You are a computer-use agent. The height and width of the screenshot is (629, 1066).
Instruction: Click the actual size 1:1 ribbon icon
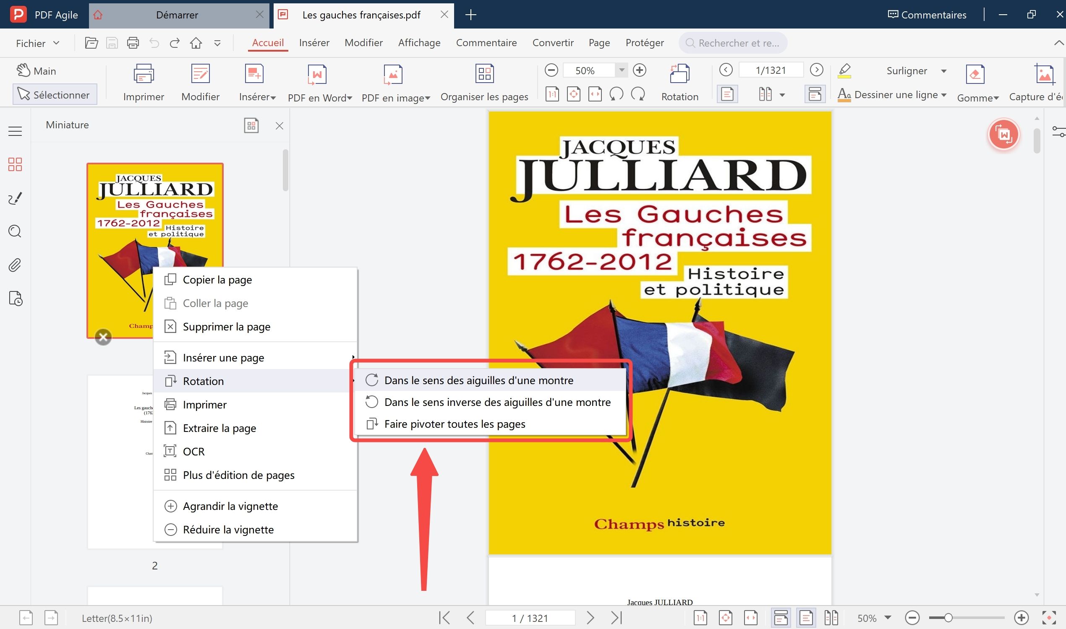click(552, 94)
